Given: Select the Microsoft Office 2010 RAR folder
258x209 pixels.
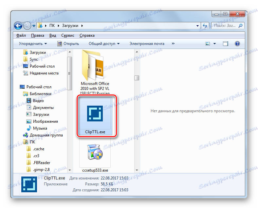Looking at the screenshot, I should click(95, 72).
